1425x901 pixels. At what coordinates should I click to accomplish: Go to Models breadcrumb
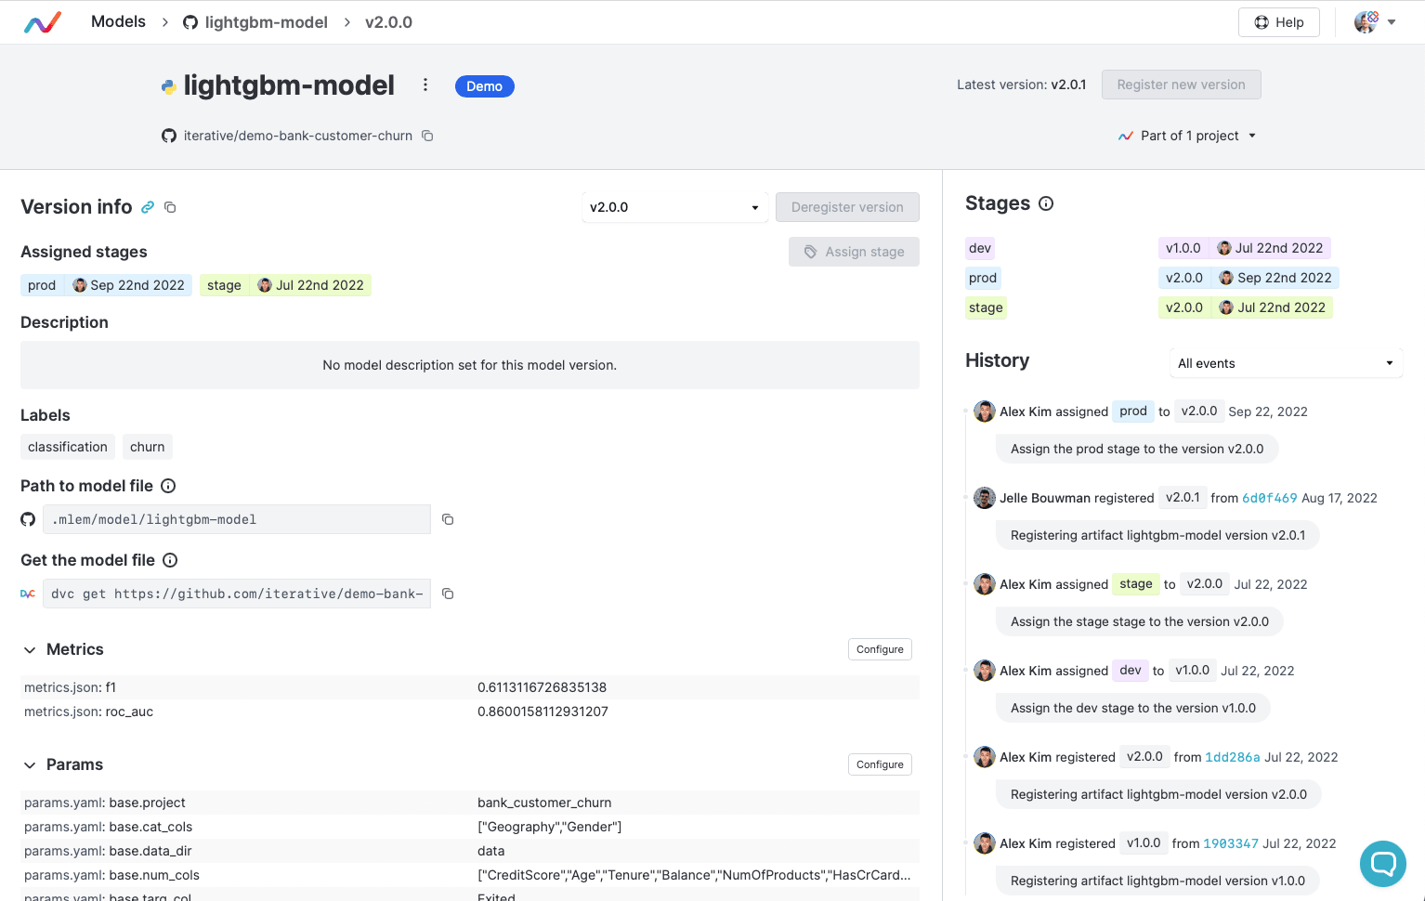[x=118, y=21]
